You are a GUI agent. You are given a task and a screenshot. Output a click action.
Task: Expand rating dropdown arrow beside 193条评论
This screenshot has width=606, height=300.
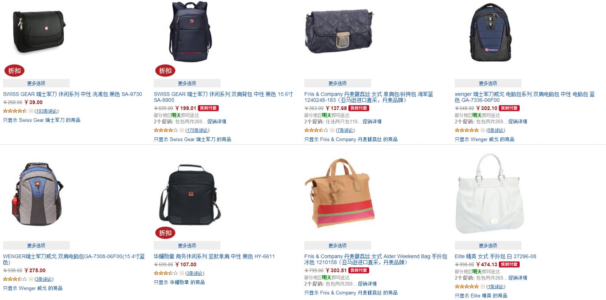coord(31,111)
